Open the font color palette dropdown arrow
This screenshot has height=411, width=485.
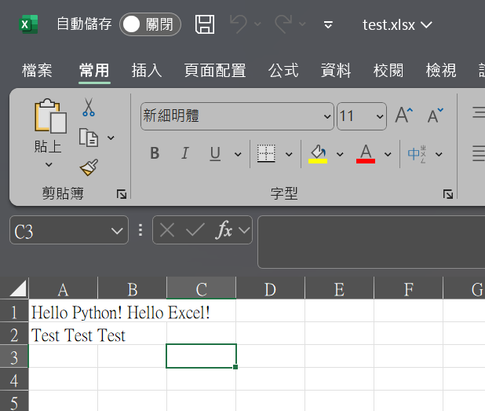388,154
